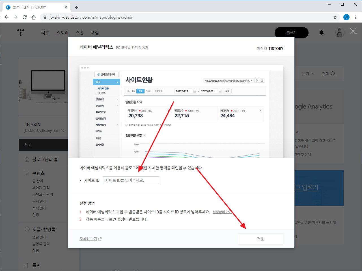Open the 피드 menu

pos(45,33)
